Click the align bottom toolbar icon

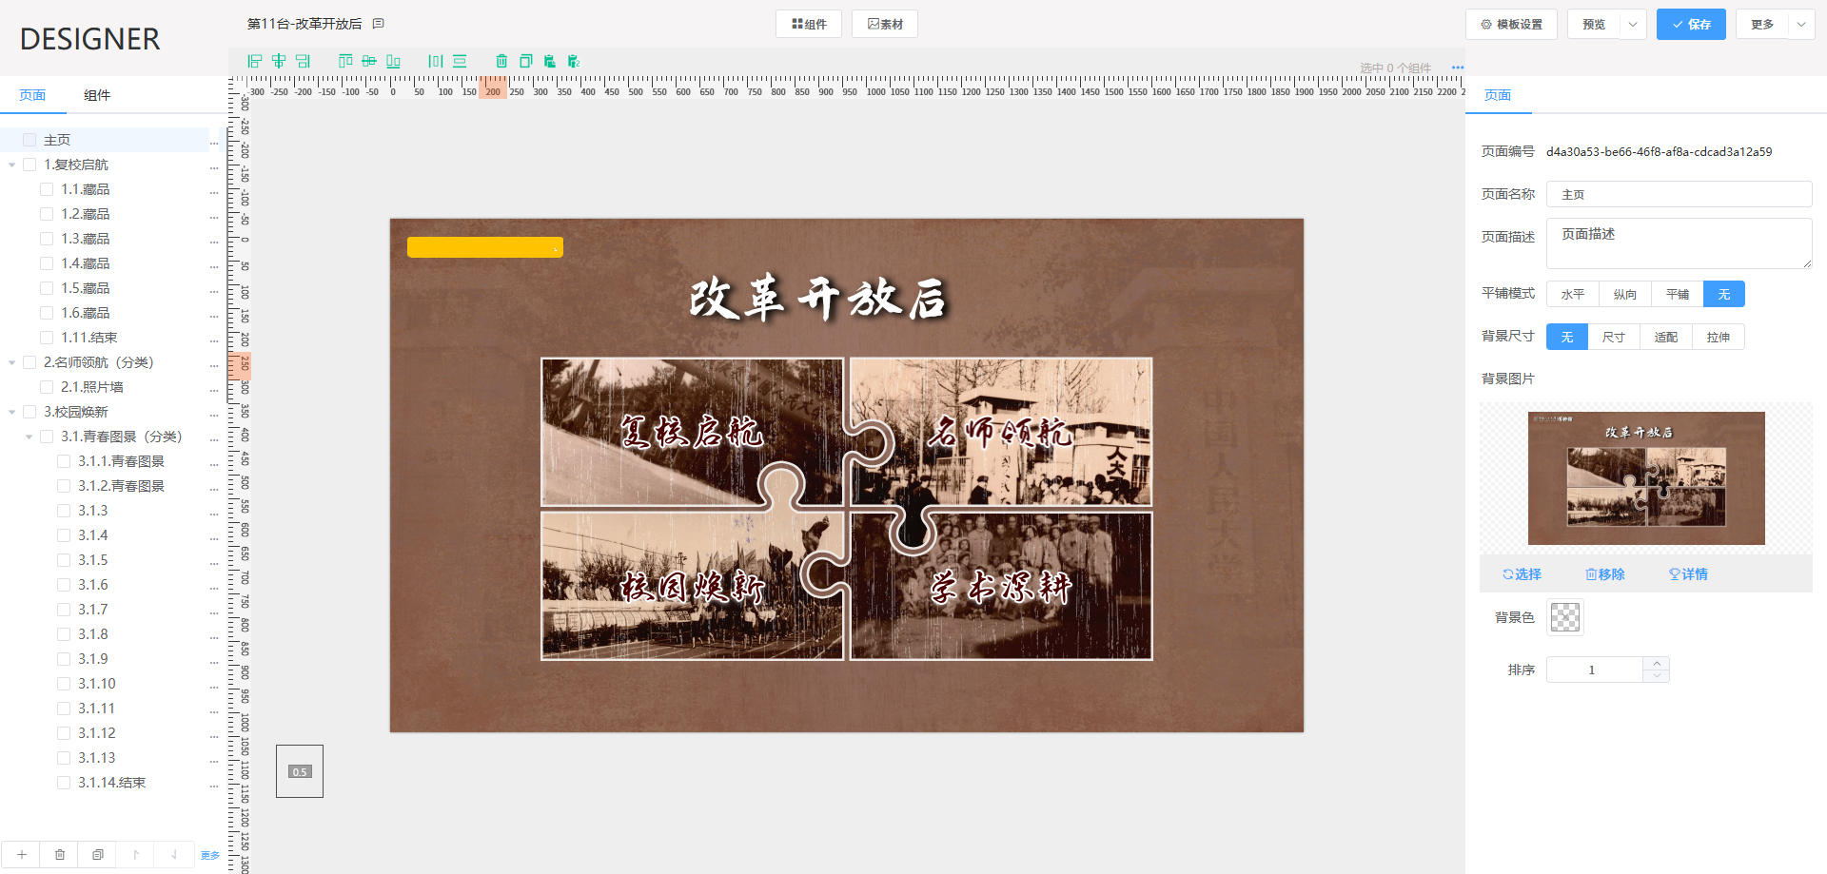(393, 61)
